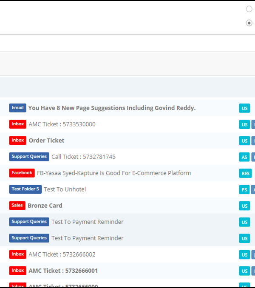Click US badge for AMC Ticket 5733530000
This screenshot has width=255, height=288.
pos(244,124)
